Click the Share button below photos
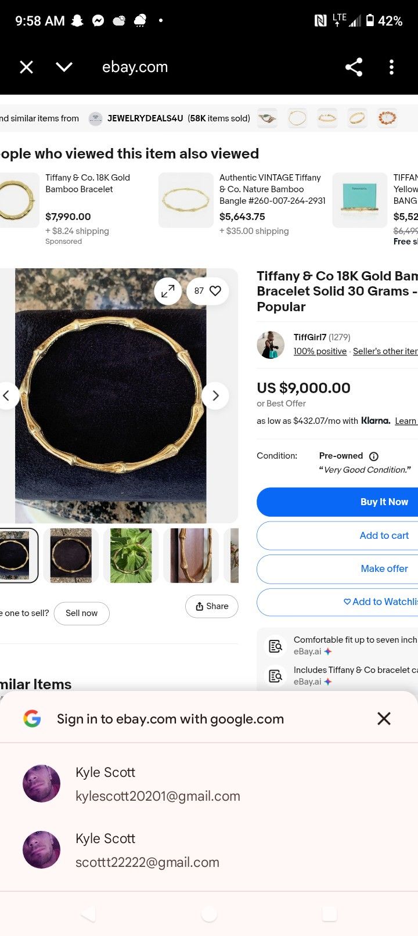 click(212, 606)
